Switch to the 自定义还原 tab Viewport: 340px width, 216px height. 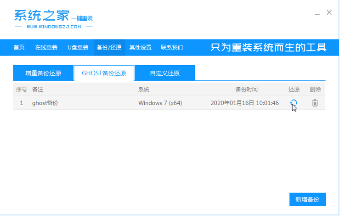point(164,73)
